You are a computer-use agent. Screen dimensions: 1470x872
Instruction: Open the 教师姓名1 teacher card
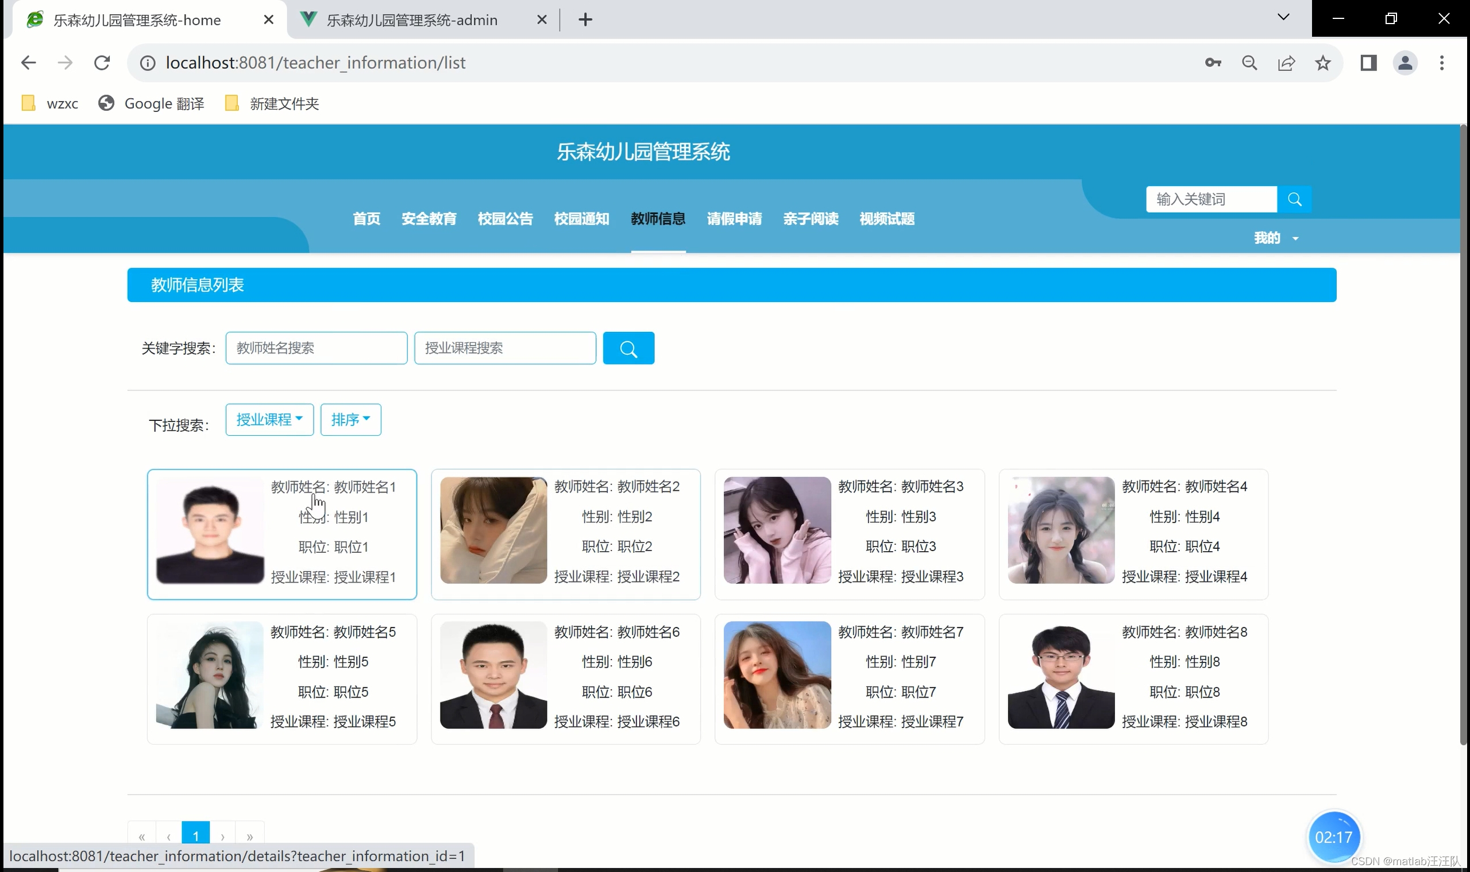pos(281,534)
